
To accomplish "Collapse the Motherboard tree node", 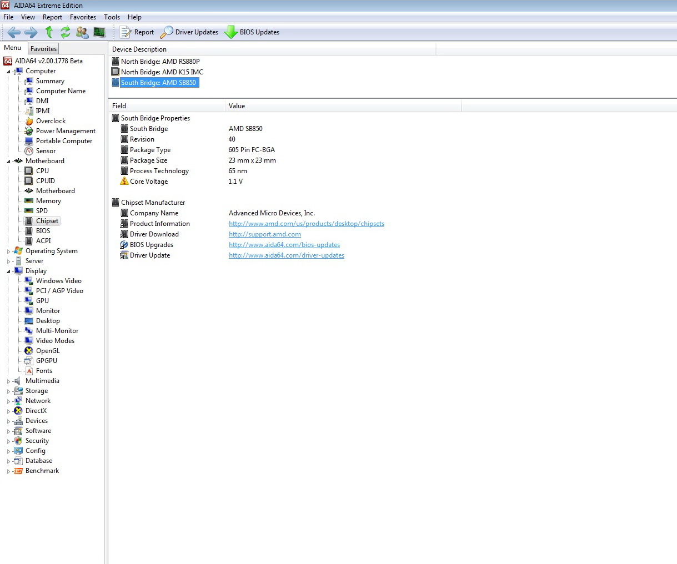I will click(x=8, y=162).
